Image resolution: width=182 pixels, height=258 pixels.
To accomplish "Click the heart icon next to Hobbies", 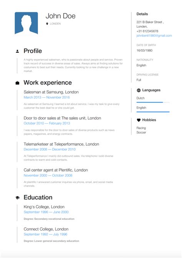I will click(139, 120).
